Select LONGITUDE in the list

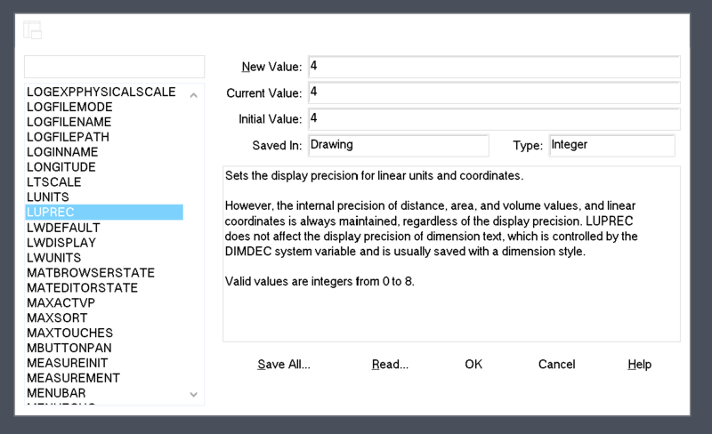[61, 166]
